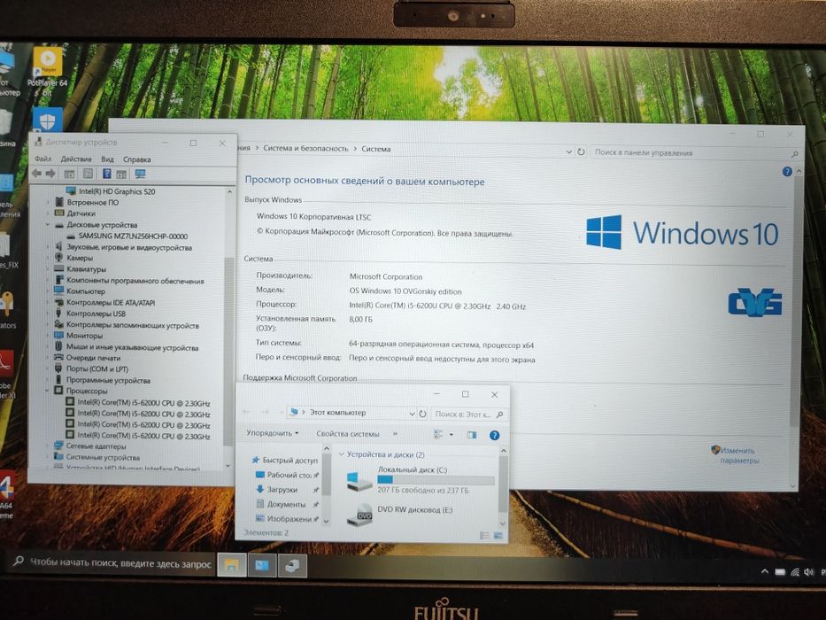Click the Свойства системы button in Explorer
This screenshot has width=826, height=620.
(x=348, y=434)
